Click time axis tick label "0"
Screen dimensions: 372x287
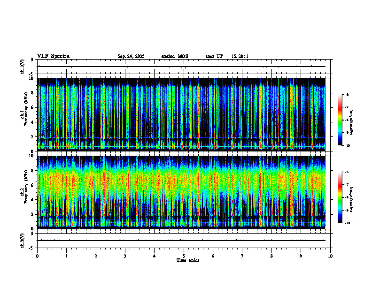pyautogui.click(x=37, y=256)
